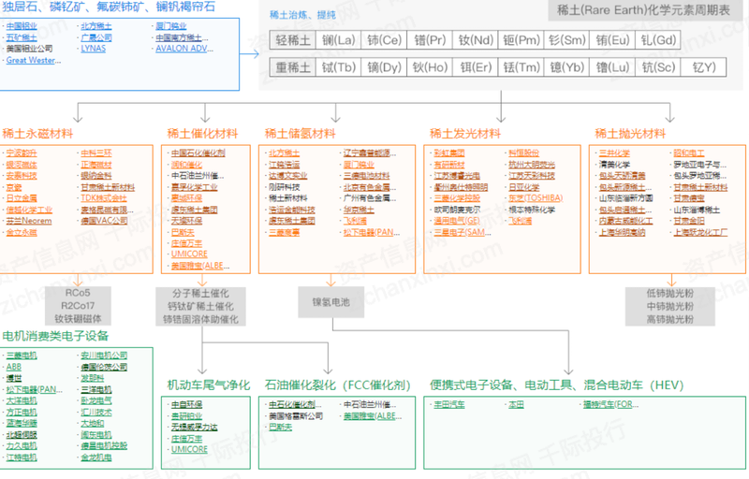Open the Great Wester... link

point(34,60)
